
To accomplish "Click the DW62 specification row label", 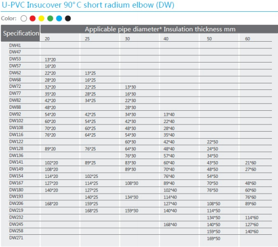I will [15, 73].
